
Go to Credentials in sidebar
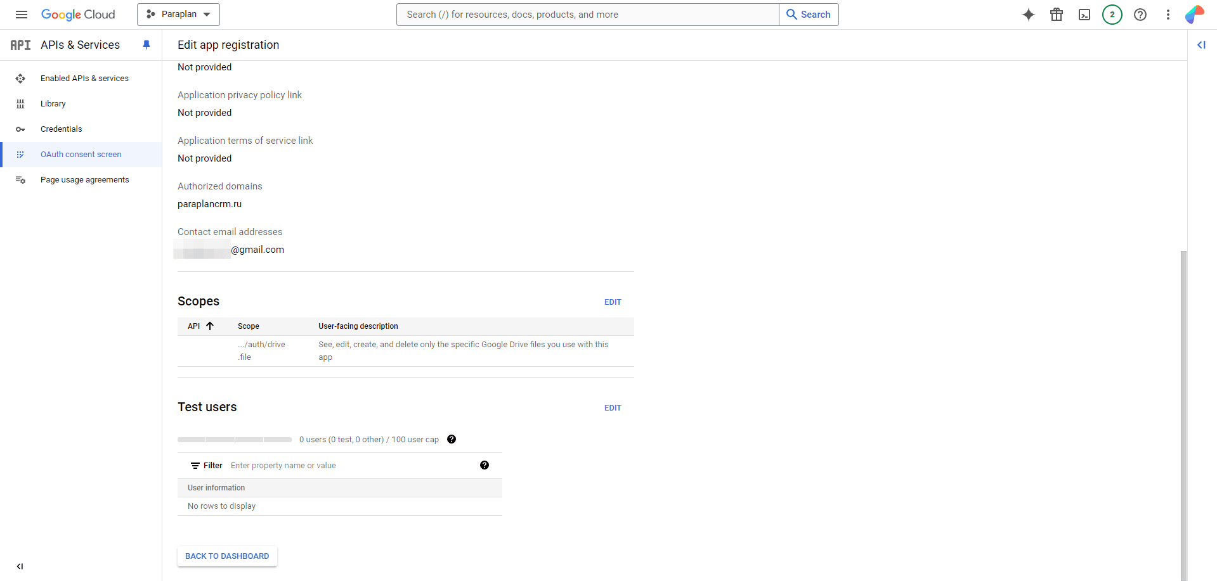[x=61, y=129]
